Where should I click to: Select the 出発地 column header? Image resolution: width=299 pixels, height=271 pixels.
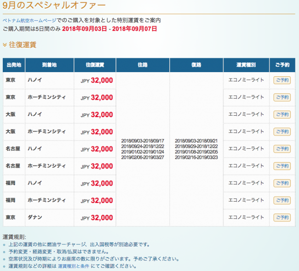click(14, 65)
